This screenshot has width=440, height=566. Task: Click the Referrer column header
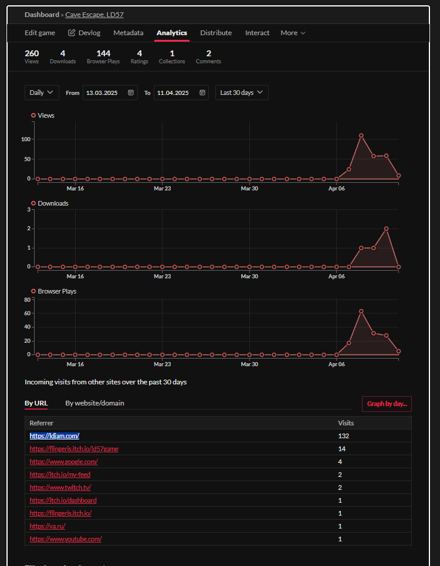(41, 423)
